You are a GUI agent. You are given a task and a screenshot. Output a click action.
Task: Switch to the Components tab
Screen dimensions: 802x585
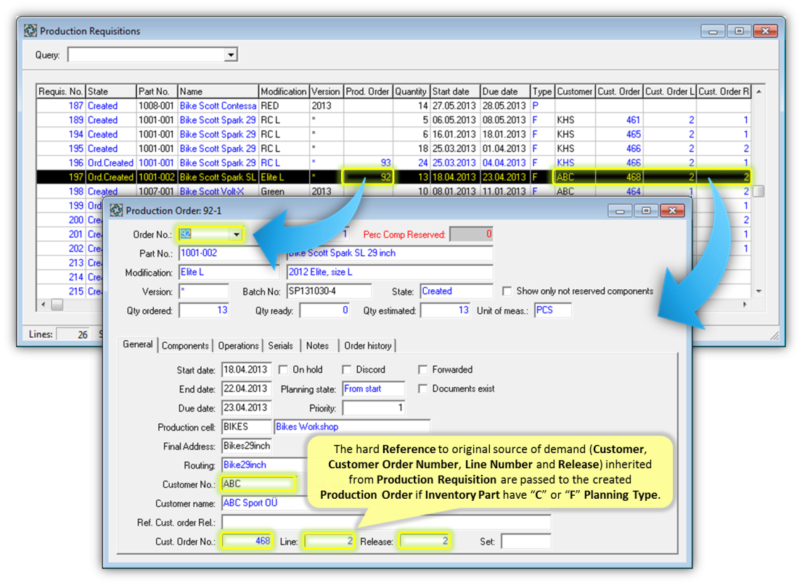(185, 346)
